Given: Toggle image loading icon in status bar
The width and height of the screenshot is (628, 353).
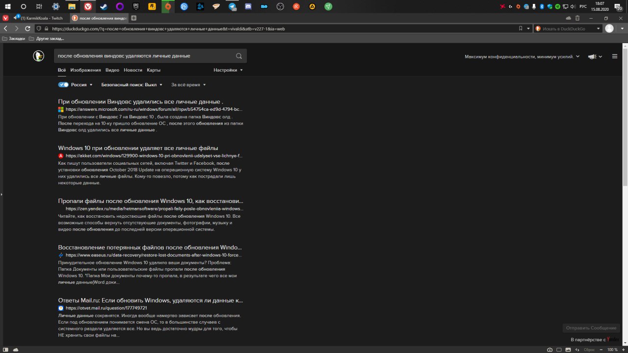Looking at the screenshot, I should click(568, 350).
